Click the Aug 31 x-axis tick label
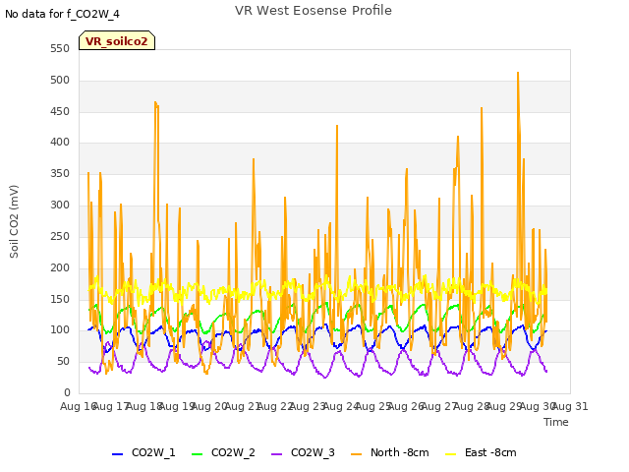 [570, 406]
